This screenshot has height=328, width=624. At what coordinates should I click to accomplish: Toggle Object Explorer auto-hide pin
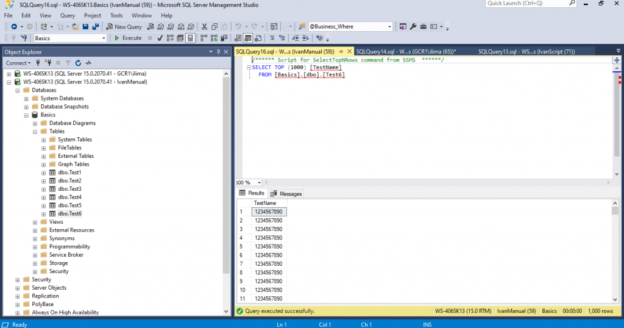click(218, 52)
